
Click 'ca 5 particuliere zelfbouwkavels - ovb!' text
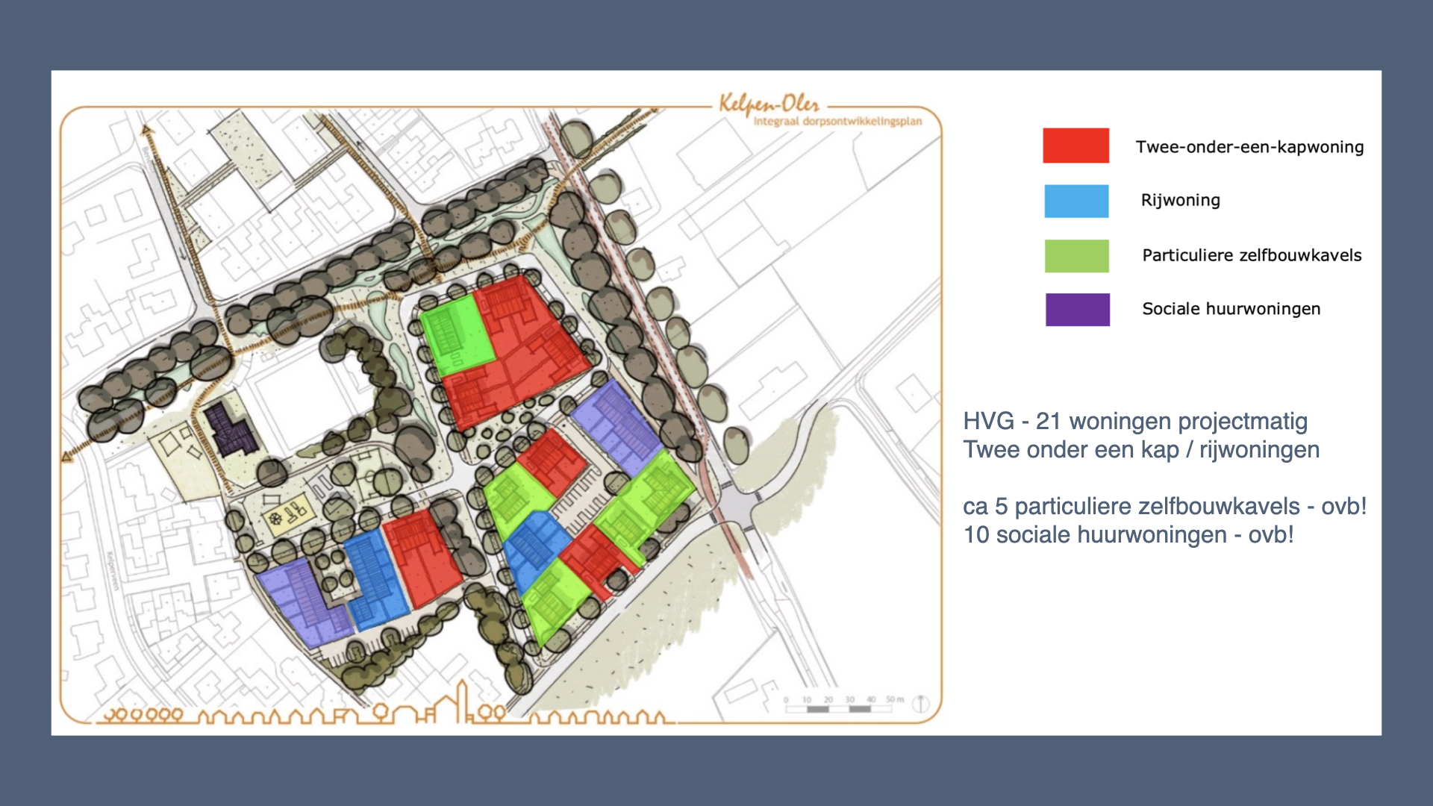1164,506
